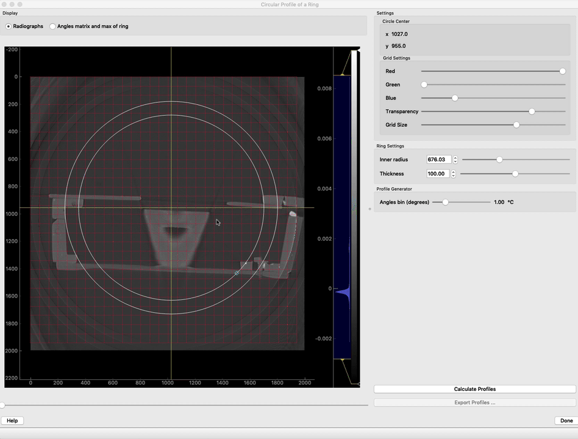Click the Grid Size slider handle
The width and height of the screenshot is (578, 439).
coord(516,125)
